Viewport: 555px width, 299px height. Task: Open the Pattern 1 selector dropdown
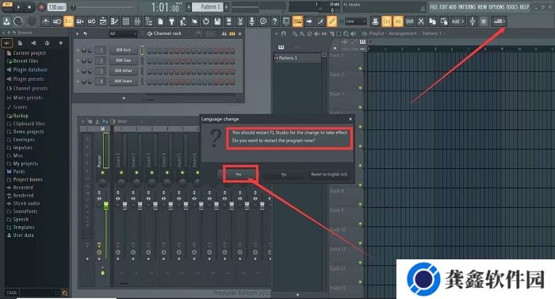tap(208, 6)
